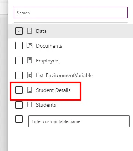The image size is (133, 151).
Task: Check the custom table name checkbox
Action: tap(19, 119)
